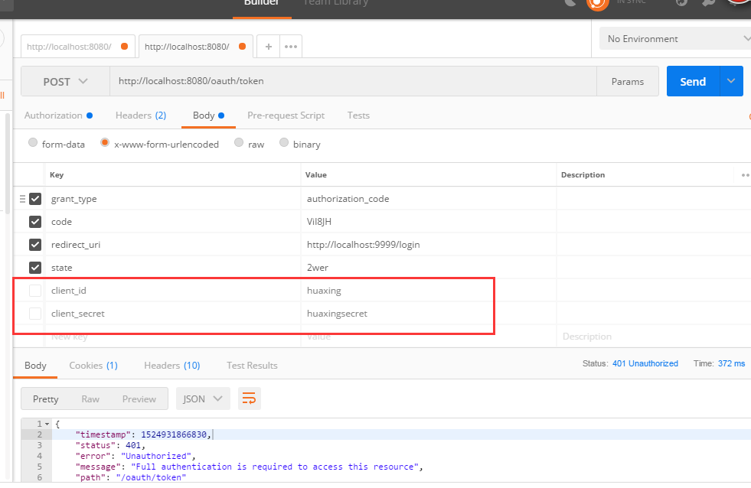This screenshot has width=751, height=488.
Task: Open the wrench settings icon
Action: 708,4
